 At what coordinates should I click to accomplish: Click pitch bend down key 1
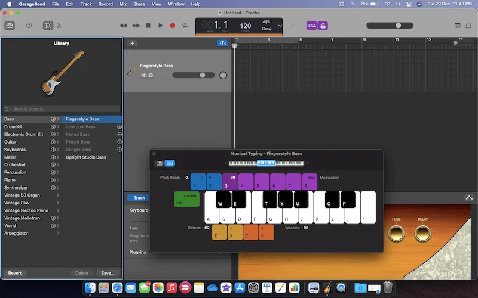click(x=198, y=182)
